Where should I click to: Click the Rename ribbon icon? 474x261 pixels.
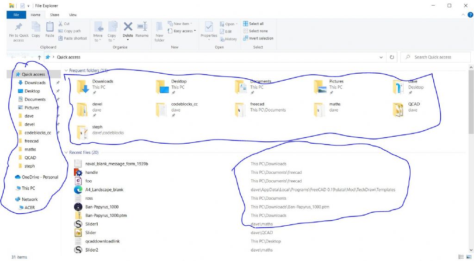pos(142,26)
